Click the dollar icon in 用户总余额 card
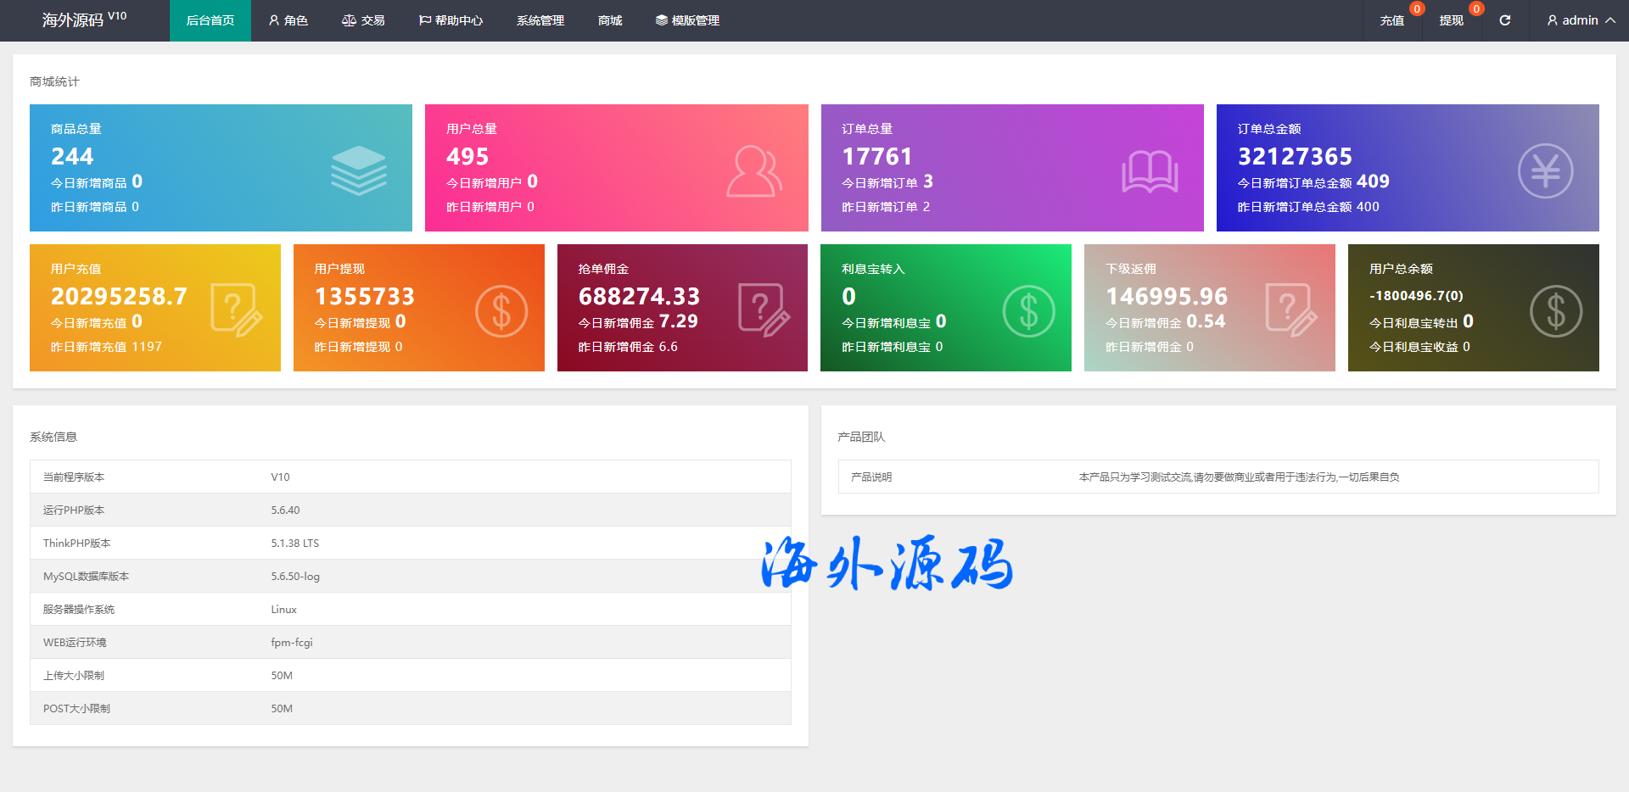The width and height of the screenshot is (1629, 792). 1555,311
